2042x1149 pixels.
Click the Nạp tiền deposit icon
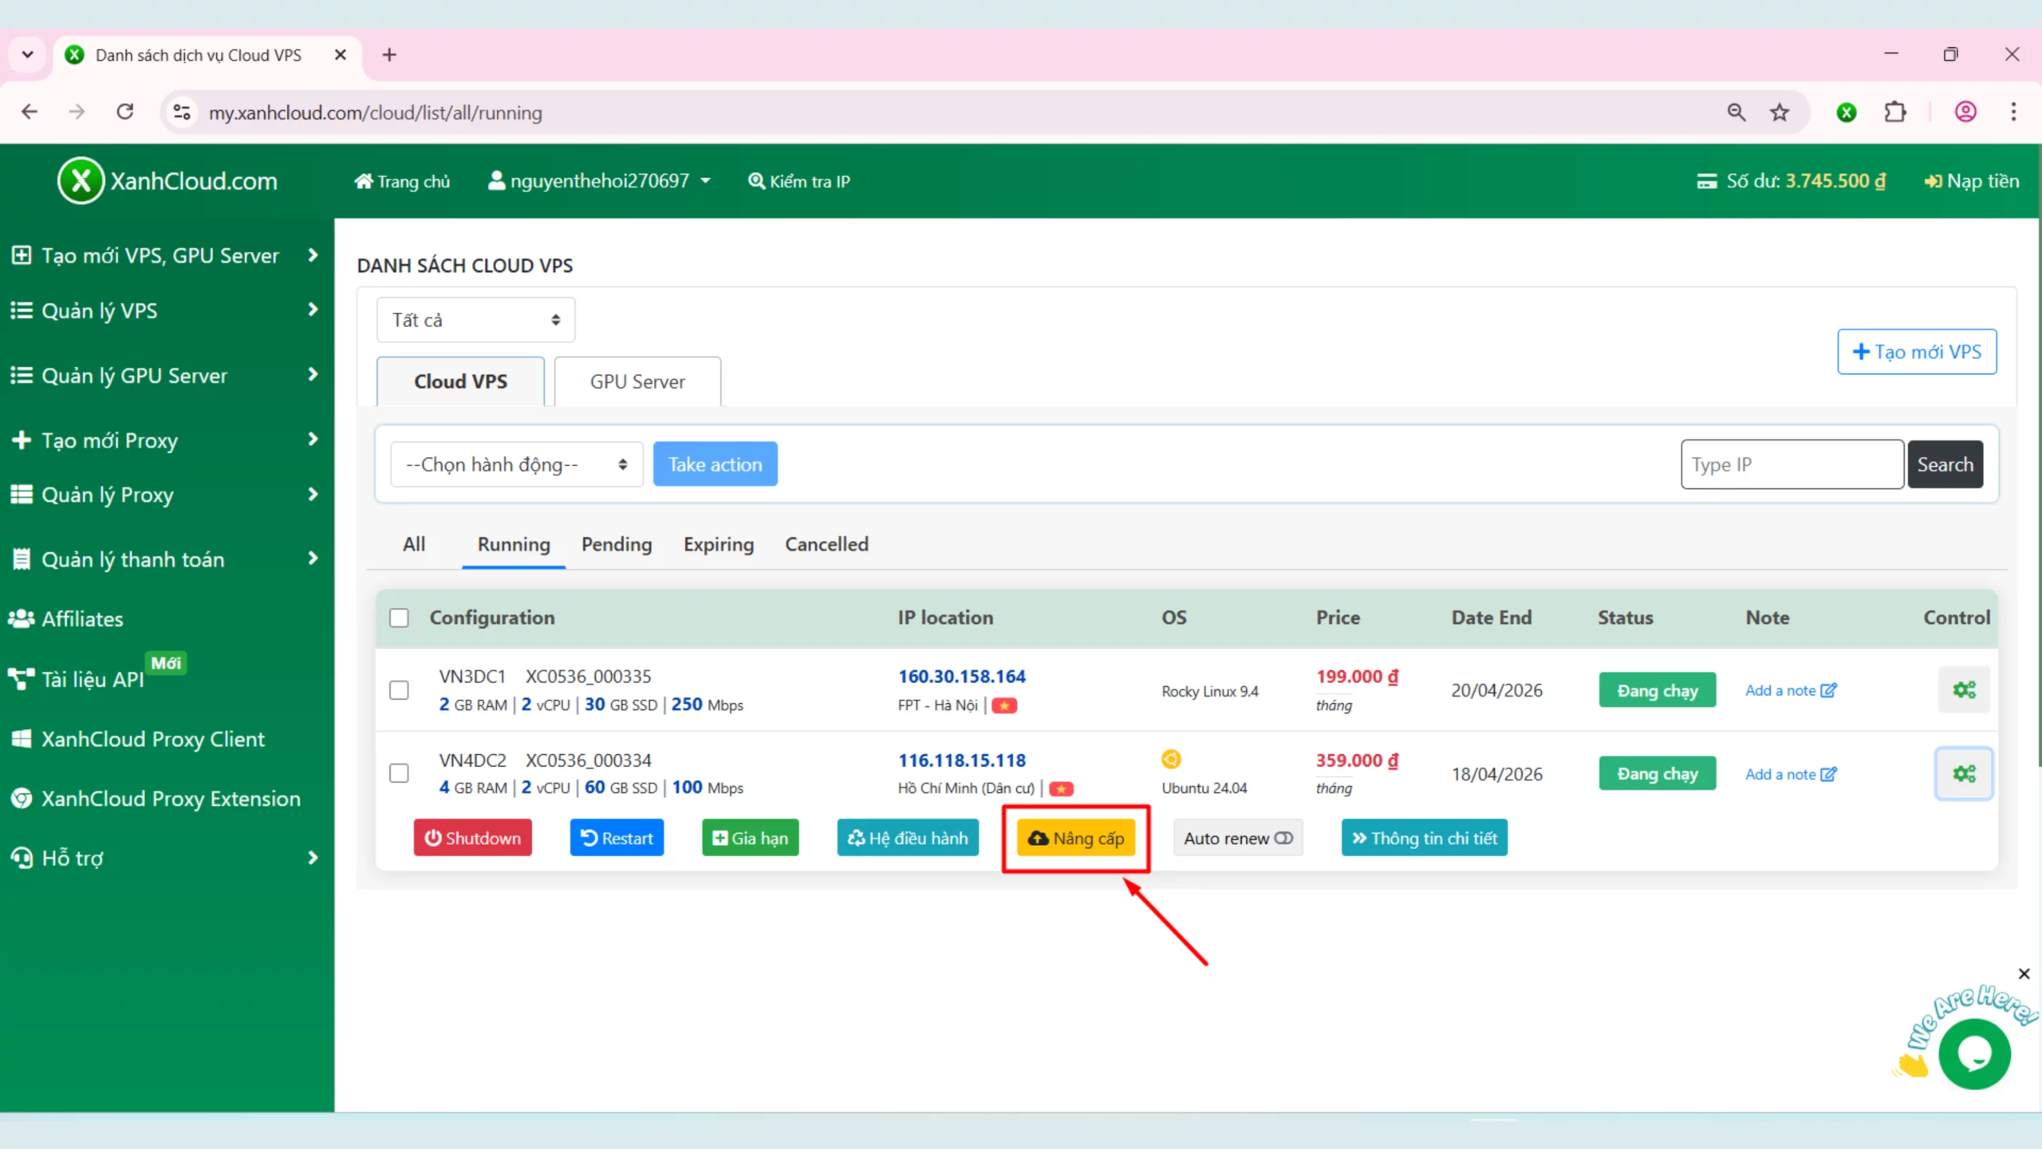1933,182
